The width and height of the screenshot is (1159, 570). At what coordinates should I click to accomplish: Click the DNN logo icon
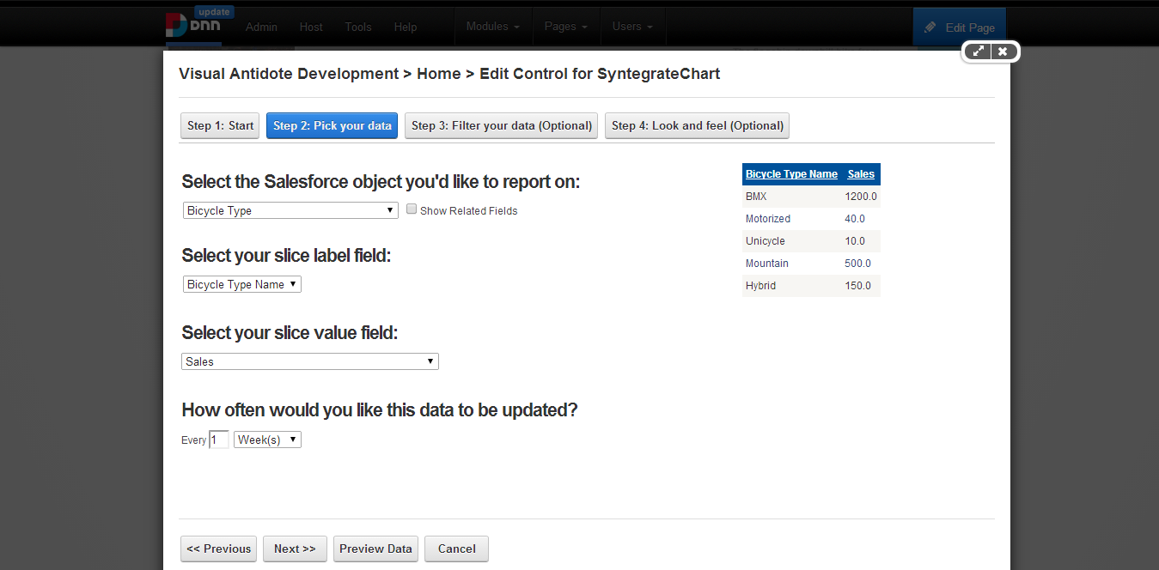point(192,27)
